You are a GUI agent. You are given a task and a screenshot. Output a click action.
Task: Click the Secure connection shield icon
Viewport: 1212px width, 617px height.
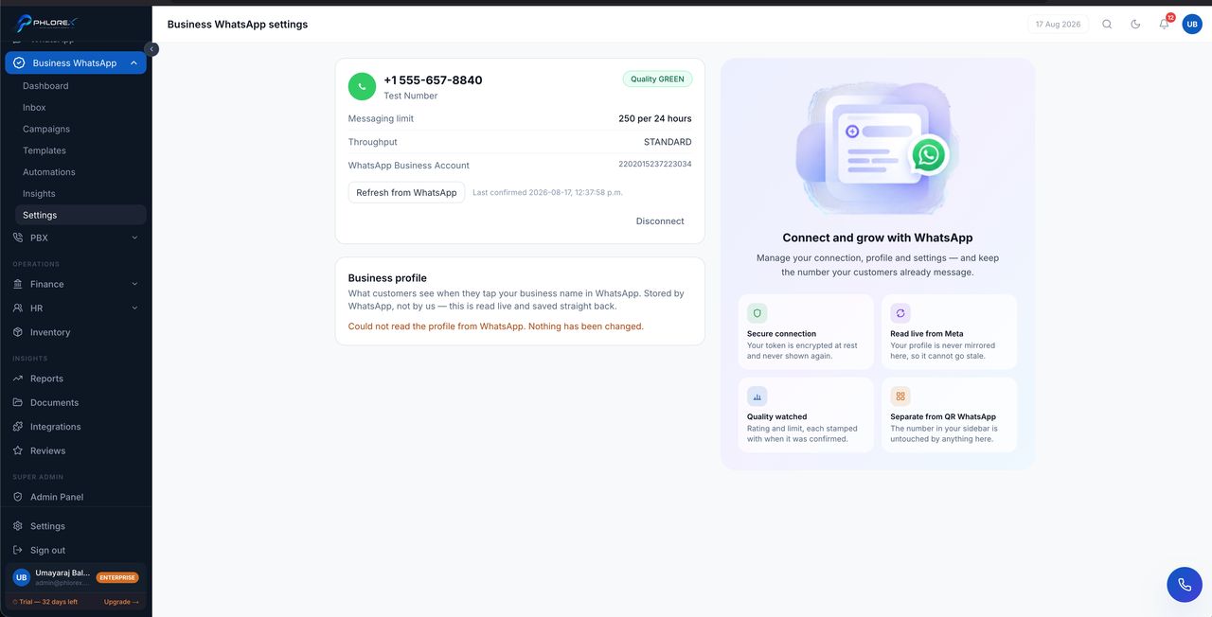click(757, 313)
